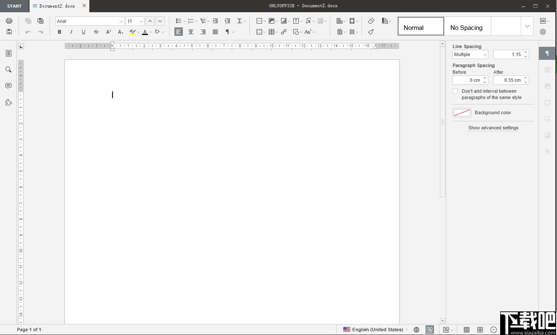Image resolution: width=557 pixels, height=335 pixels.
Task: Apply Bold formatting
Action: 59,32
